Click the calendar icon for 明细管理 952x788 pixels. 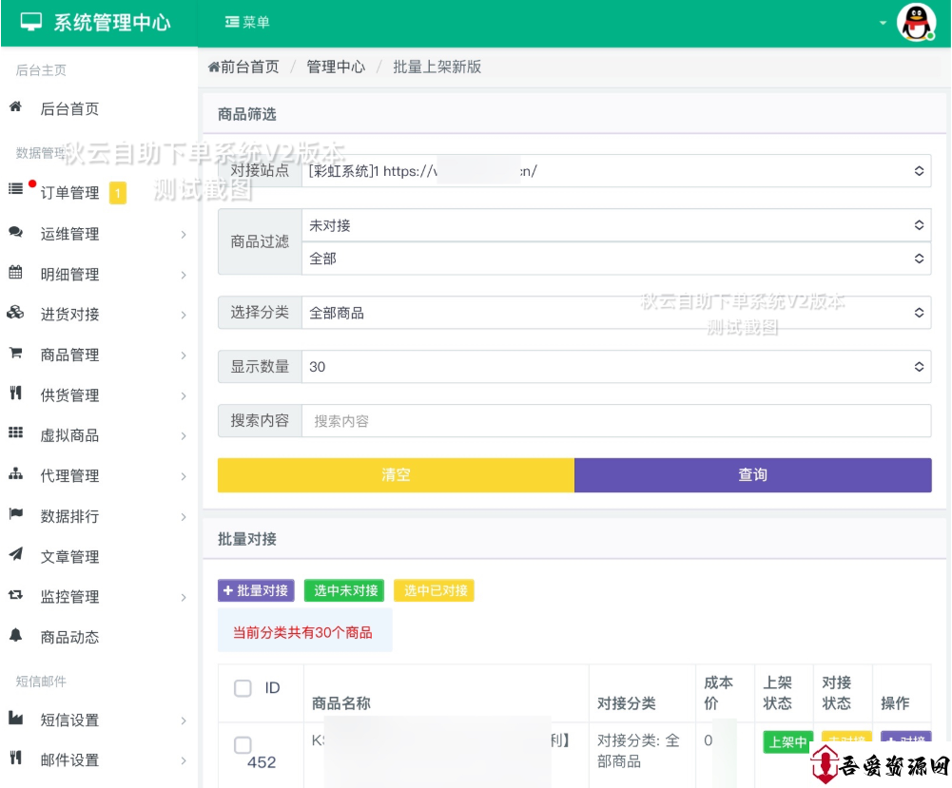tap(15, 273)
